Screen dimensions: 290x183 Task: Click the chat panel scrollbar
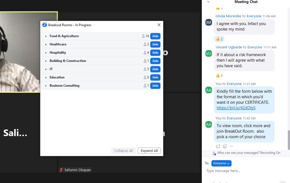click(289, 140)
